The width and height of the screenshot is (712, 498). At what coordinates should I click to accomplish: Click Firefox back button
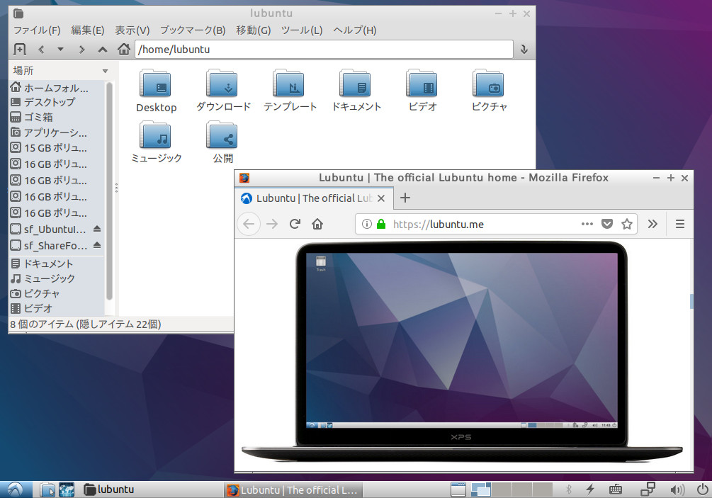[x=249, y=224]
